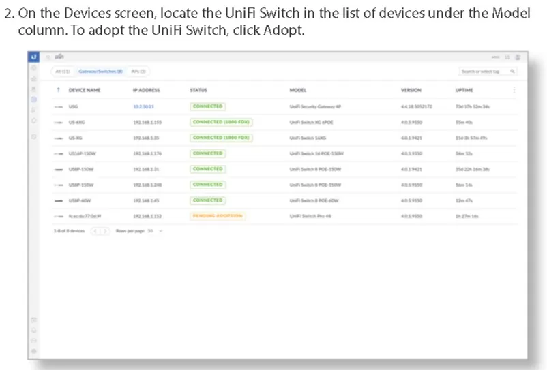Viewport: 547px width, 370px height.
Task: Click the device icon of the pending-adoption switch row
Action: click(59, 217)
